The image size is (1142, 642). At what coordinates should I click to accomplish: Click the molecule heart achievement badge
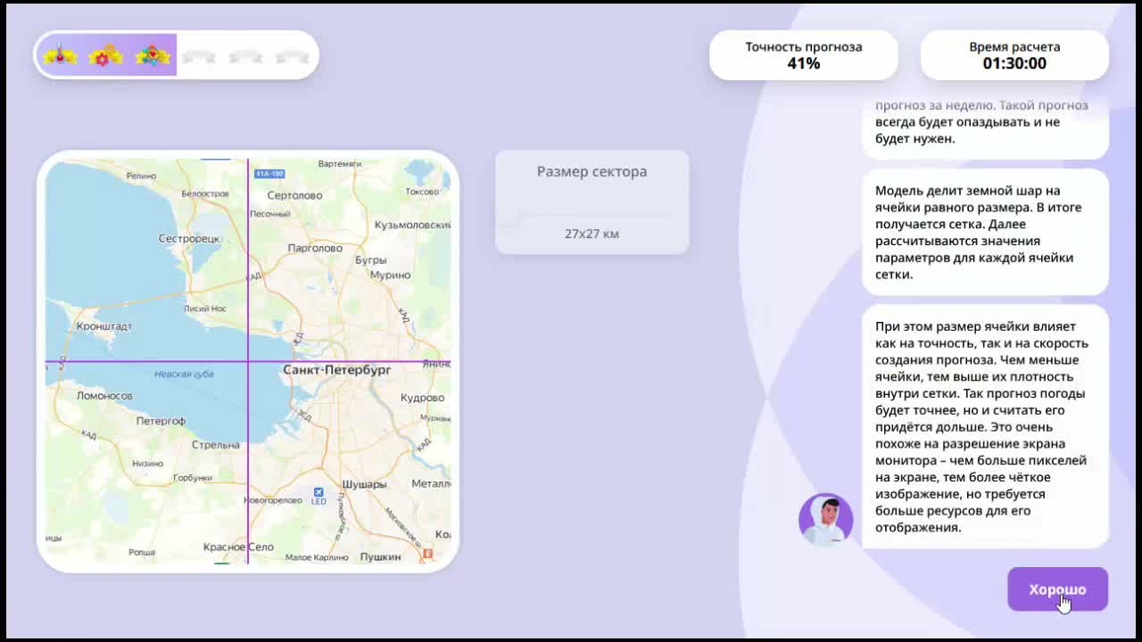[x=153, y=55]
